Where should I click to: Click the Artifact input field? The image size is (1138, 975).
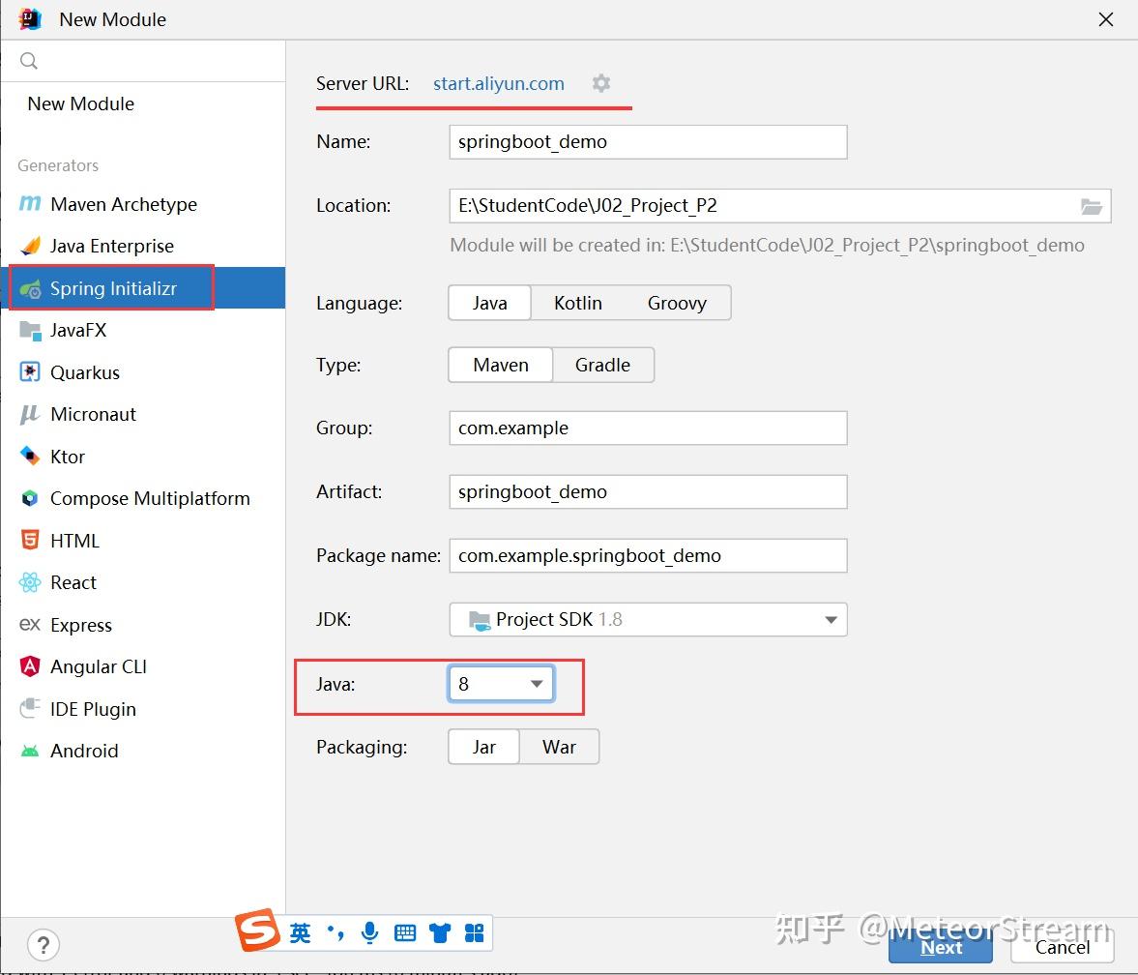click(648, 492)
